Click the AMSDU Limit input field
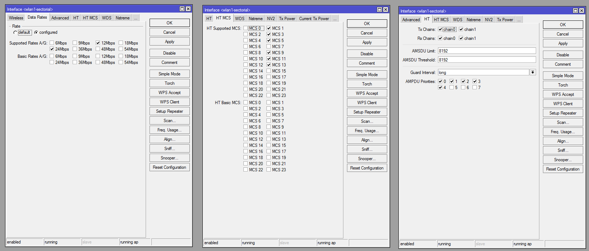The width and height of the screenshot is (589, 251). [487, 51]
